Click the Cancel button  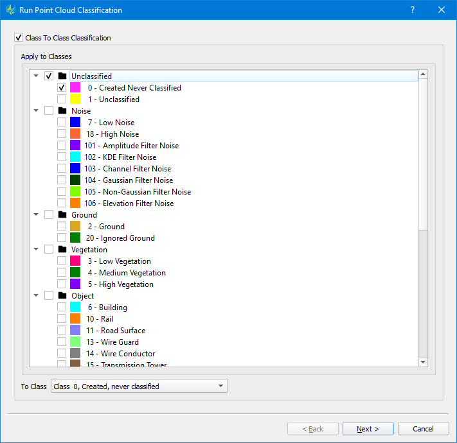coord(423,429)
